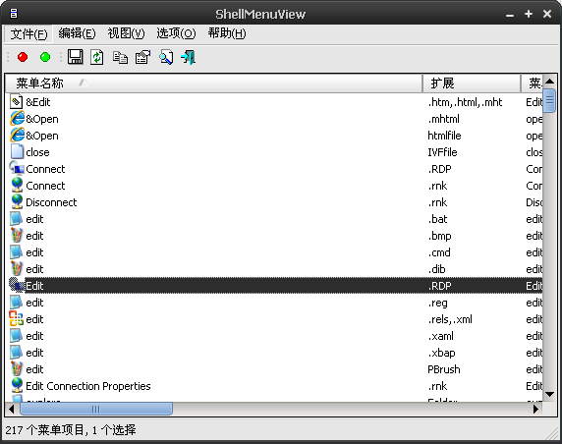Click the remote desktop icon of Connect .RDP

[x=17, y=168]
